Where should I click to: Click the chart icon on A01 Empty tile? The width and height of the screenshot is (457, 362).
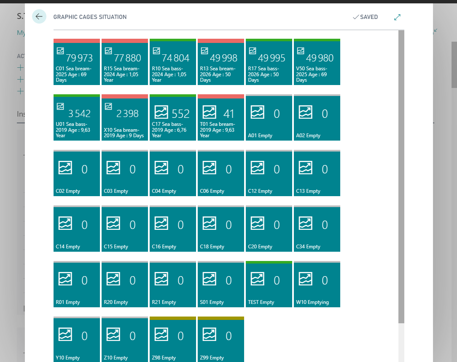click(257, 112)
